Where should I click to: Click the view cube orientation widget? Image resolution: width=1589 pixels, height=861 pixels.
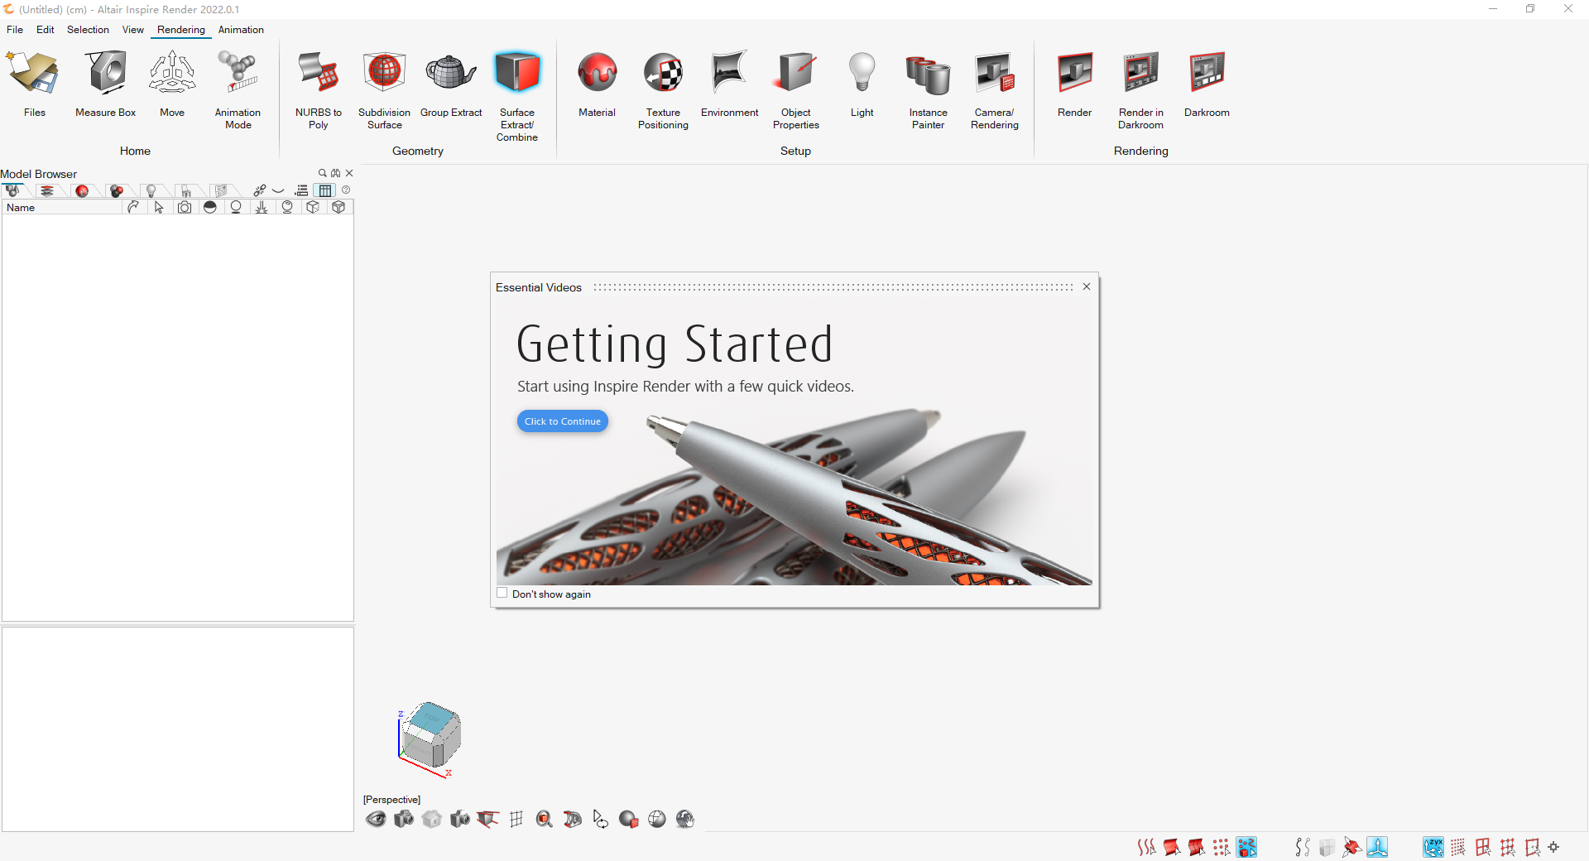pyautogui.click(x=431, y=734)
